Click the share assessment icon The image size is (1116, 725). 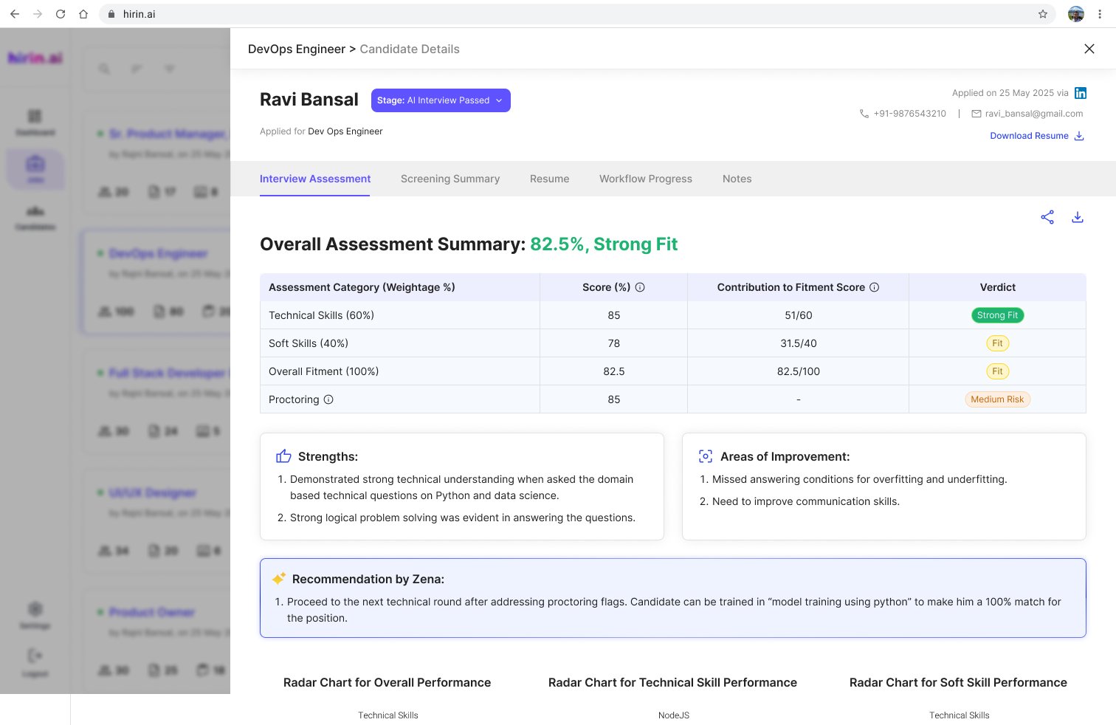click(x=1047, y=217)
